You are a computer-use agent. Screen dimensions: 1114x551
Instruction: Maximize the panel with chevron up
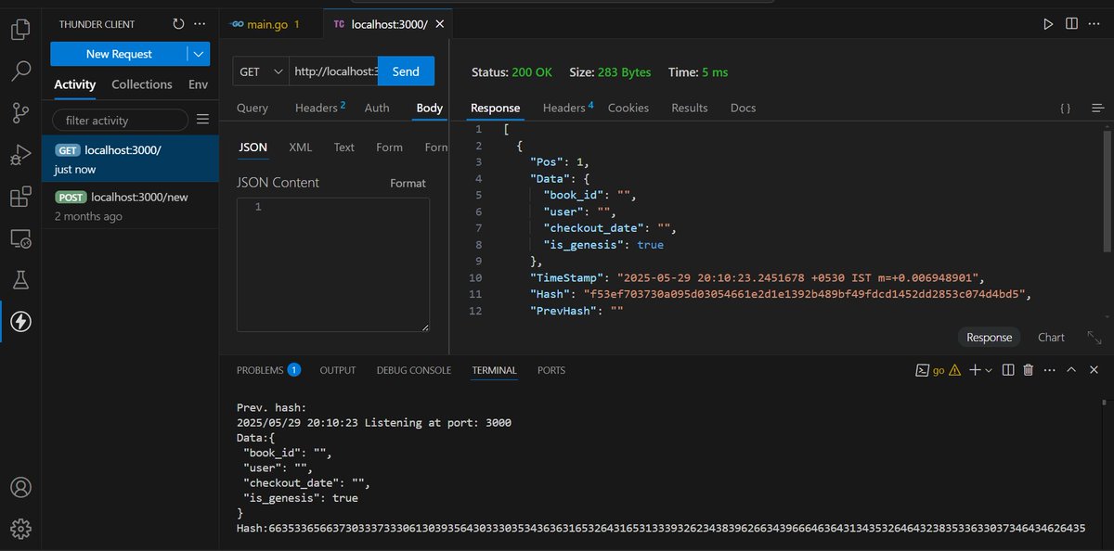(x=1070, y=370)
